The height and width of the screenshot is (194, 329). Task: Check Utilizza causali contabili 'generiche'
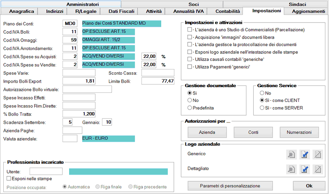tap(190, 59)
